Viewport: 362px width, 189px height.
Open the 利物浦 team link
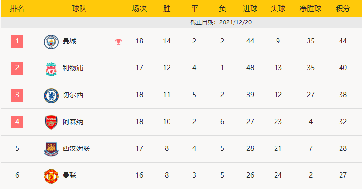[73, 68]
